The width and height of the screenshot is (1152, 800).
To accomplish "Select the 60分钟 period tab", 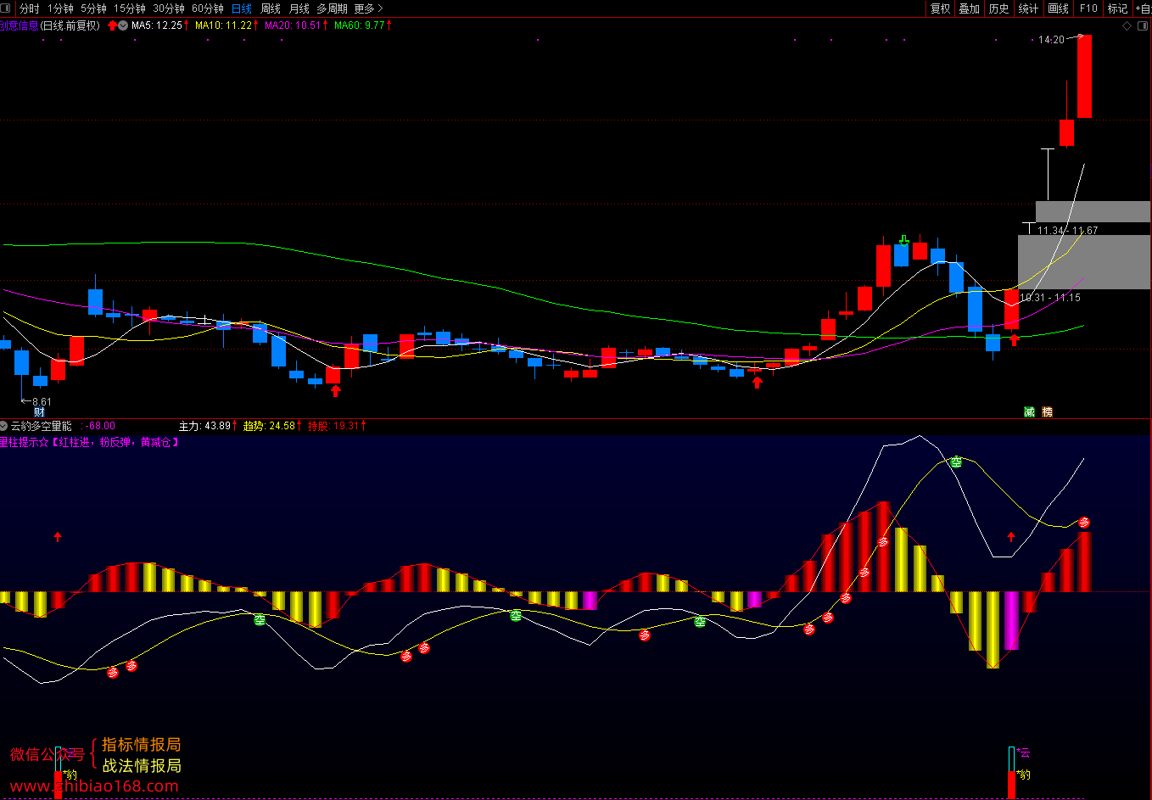I will pyautogui.click(x=208, y=8).
